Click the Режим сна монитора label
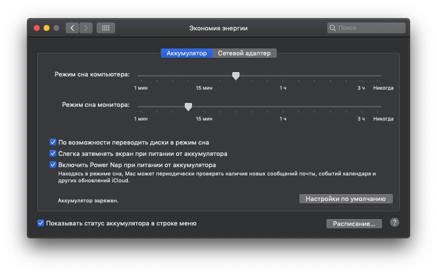437x274 pixels. pyautogui.click(x=96, y=105)
